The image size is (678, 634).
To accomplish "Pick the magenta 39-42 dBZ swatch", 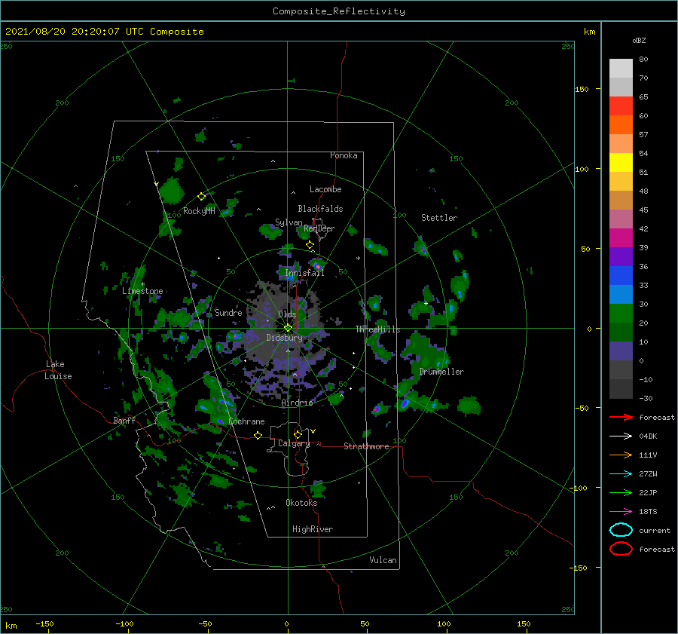I will coord(621,238).
